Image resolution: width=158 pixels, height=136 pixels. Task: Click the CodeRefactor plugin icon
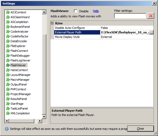pyautogui.click(x=8, y=36)
